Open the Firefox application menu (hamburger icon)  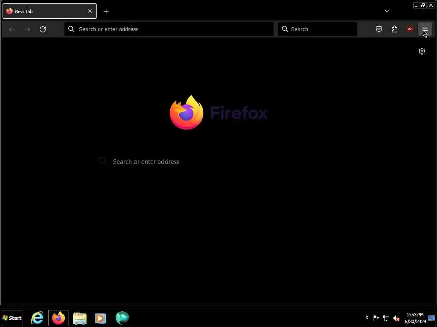pos(425,29)
